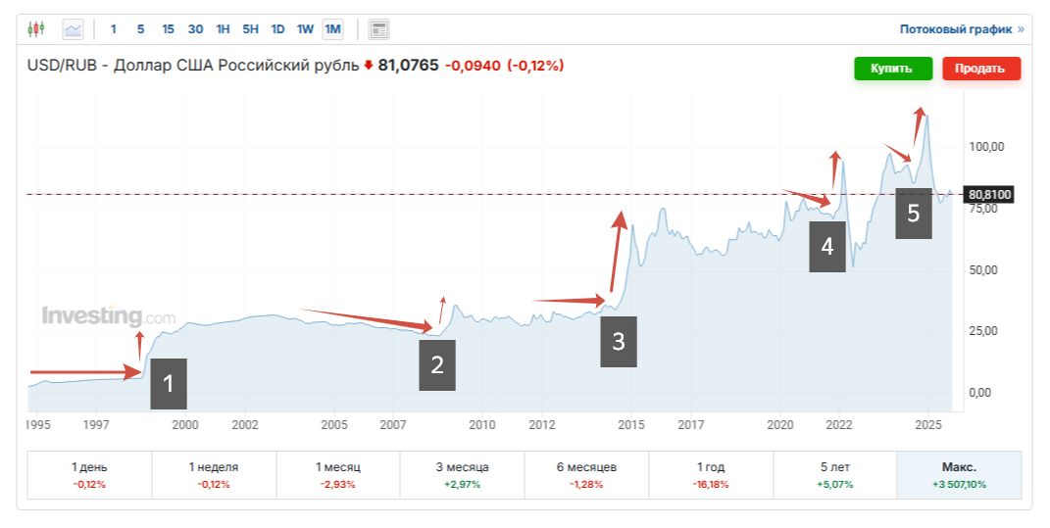1050x528 pixels.
Task: Choose the 30-minute interval
Action: (x=195, y=29)
